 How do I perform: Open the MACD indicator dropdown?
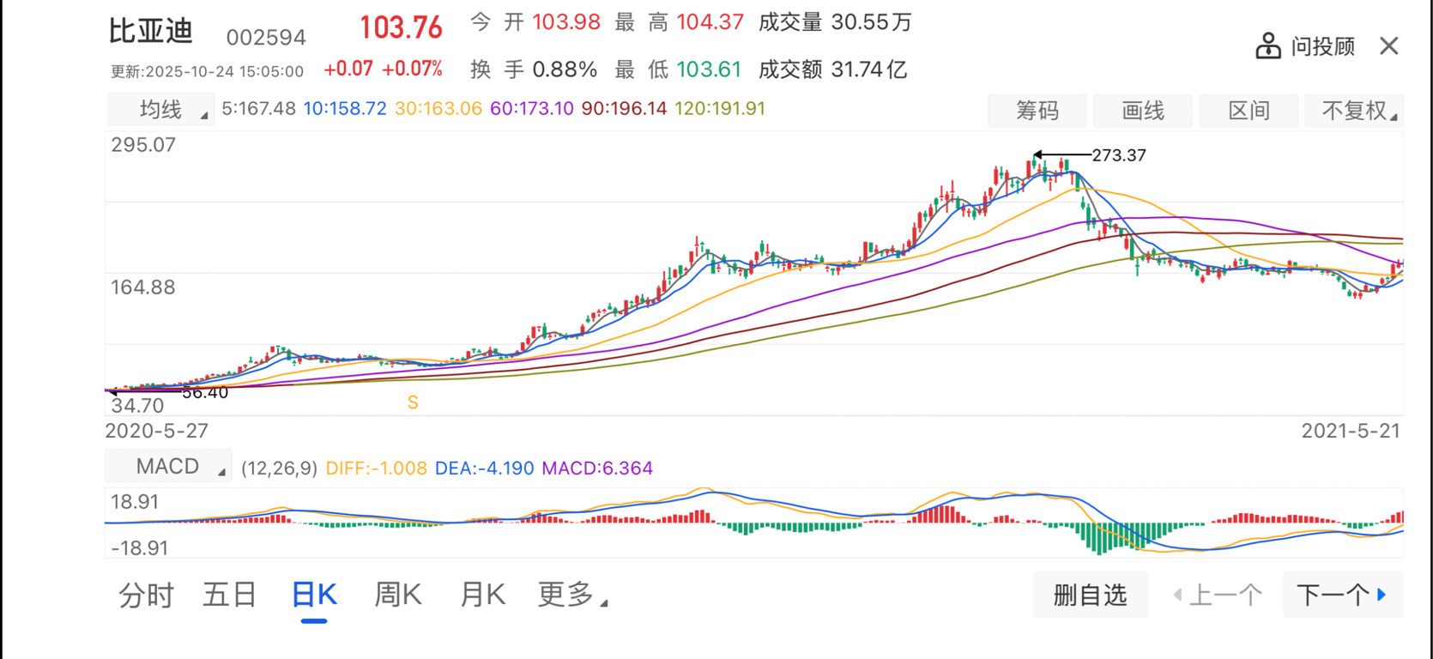click(168, 466)
